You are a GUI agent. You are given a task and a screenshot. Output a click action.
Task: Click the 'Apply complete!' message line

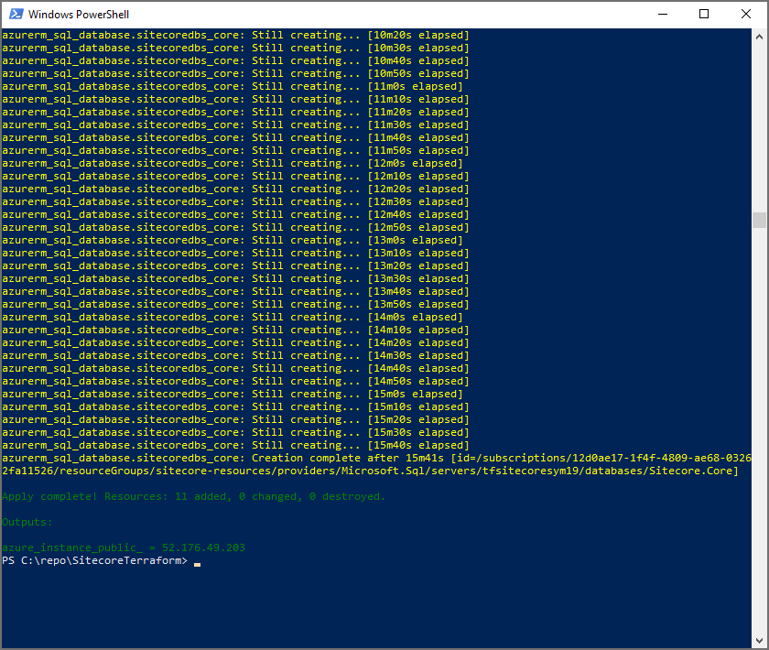click(193, 496)
